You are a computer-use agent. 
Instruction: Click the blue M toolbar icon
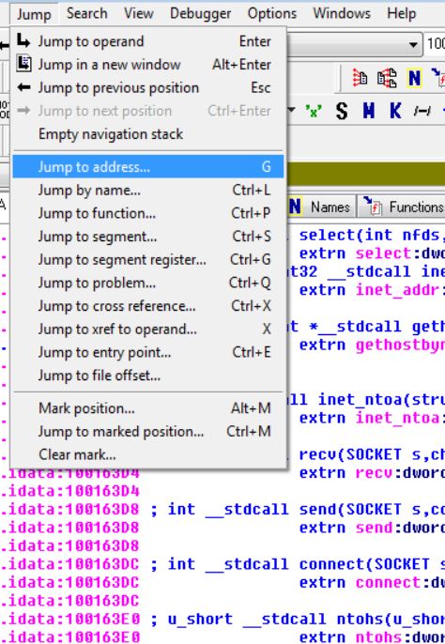click(369, 111)
